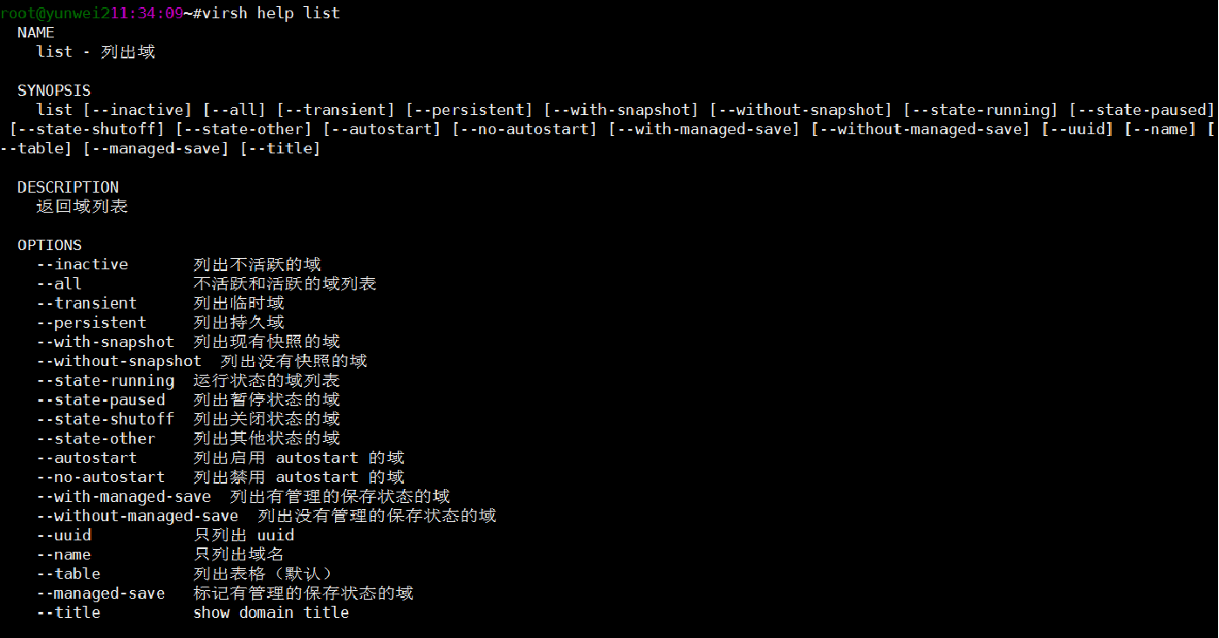Click the OPTIONS section heading
This screenshot has height=638, width=1219.
(50, 245)
